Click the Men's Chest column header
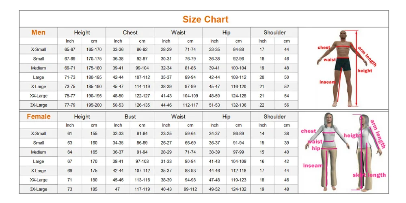The height and width of the screenshot is (203, 406). (x=130, y=32)
